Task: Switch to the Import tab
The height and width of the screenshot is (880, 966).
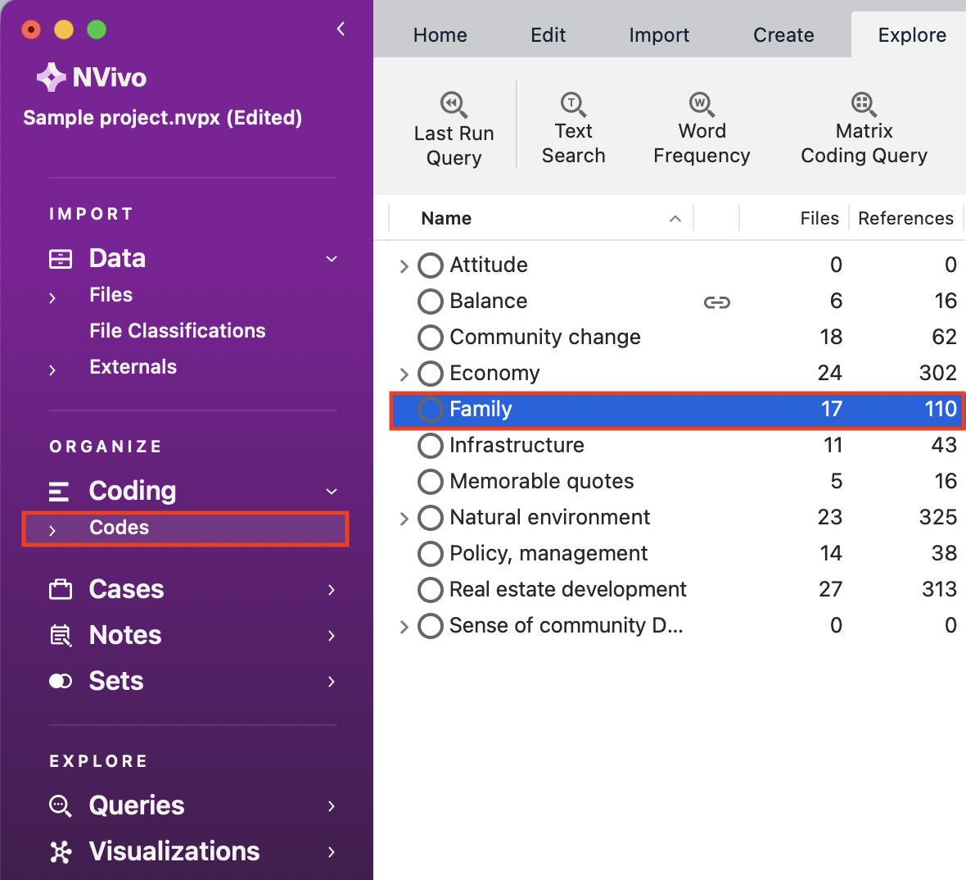Action: [659, 35]
